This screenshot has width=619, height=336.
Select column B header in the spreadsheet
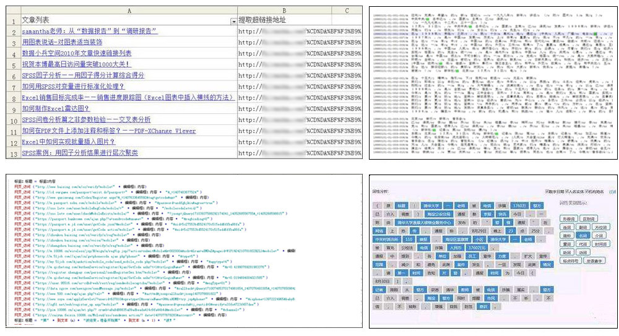pos(284,11)
